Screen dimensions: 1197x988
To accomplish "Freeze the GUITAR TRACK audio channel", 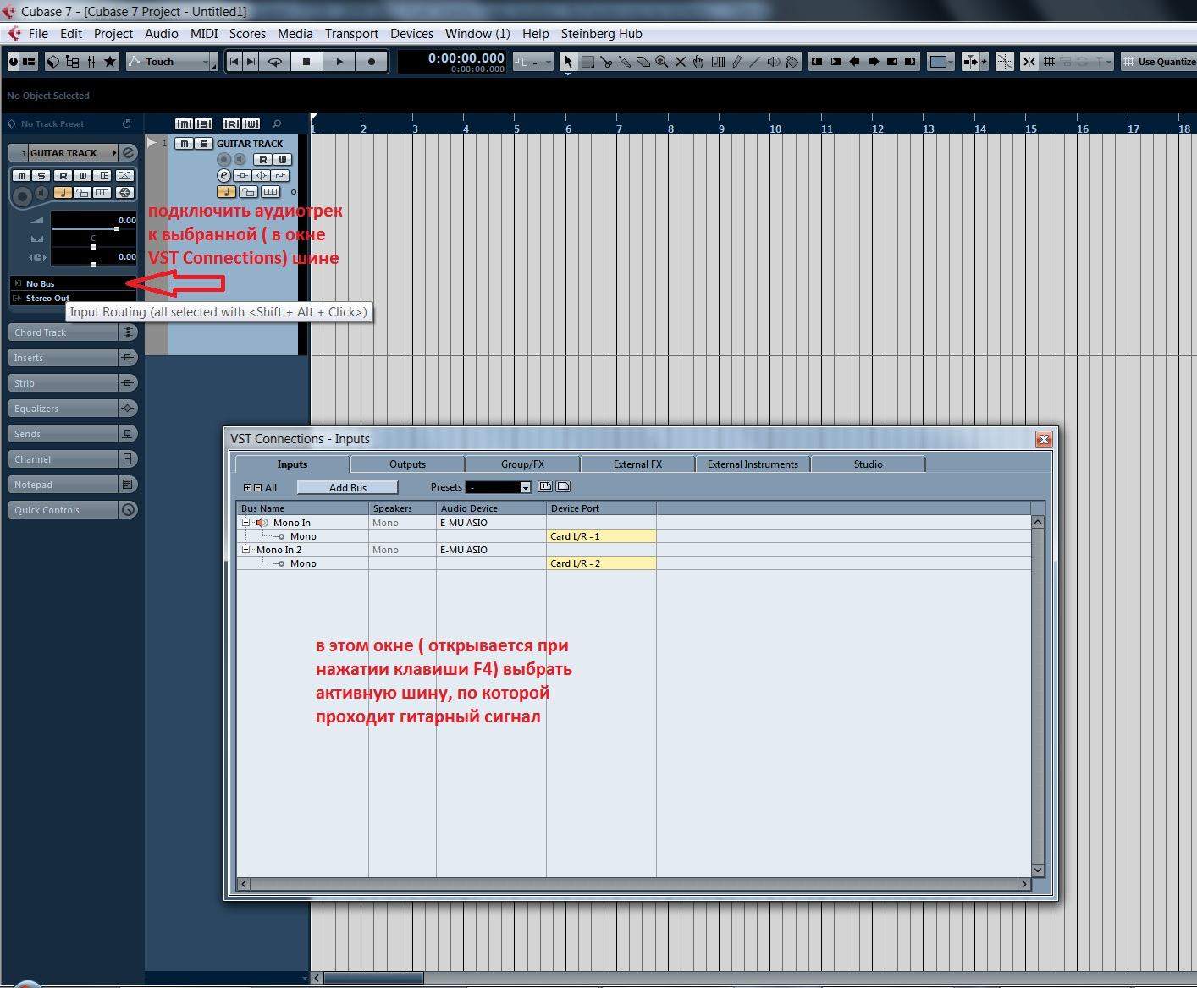I will (x=124, y=192).
